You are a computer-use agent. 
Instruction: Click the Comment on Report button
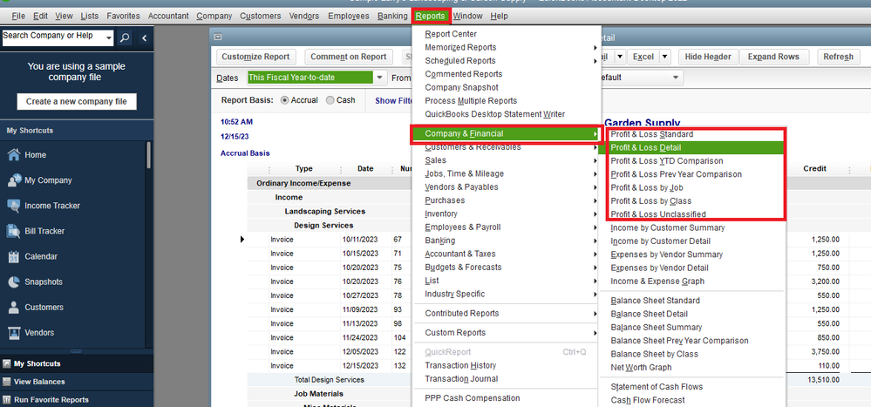348,57
